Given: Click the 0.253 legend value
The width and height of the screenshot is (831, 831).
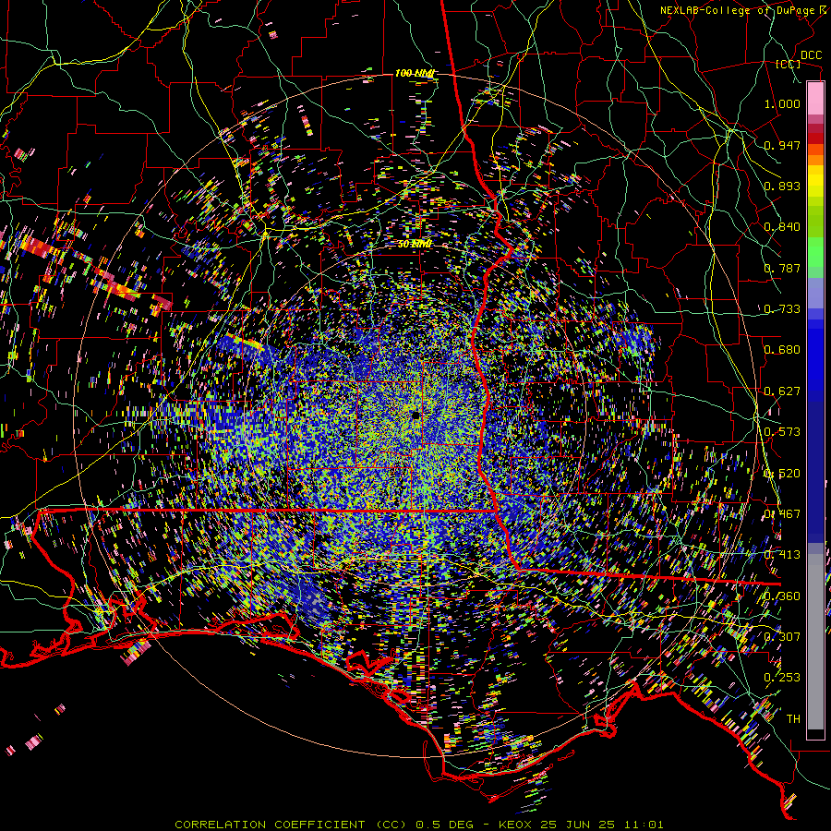Looking at the screenshot, I should pos(782,678).
